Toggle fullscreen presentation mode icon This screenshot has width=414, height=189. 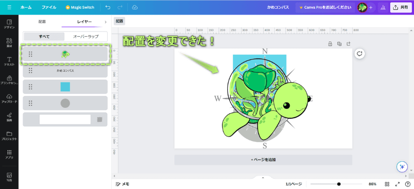coord(397,184)
